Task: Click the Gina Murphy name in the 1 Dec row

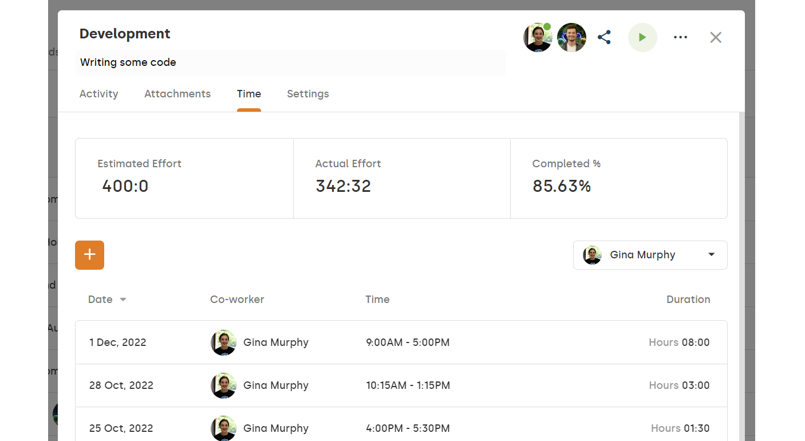Action: point(276,342)
